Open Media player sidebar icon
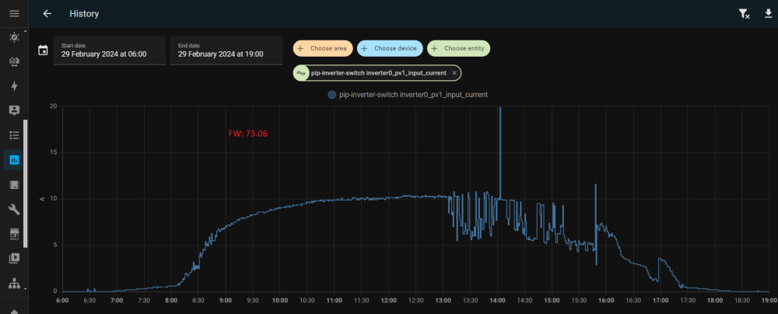This screenshot has height=314, width=778. click(14, 258)
